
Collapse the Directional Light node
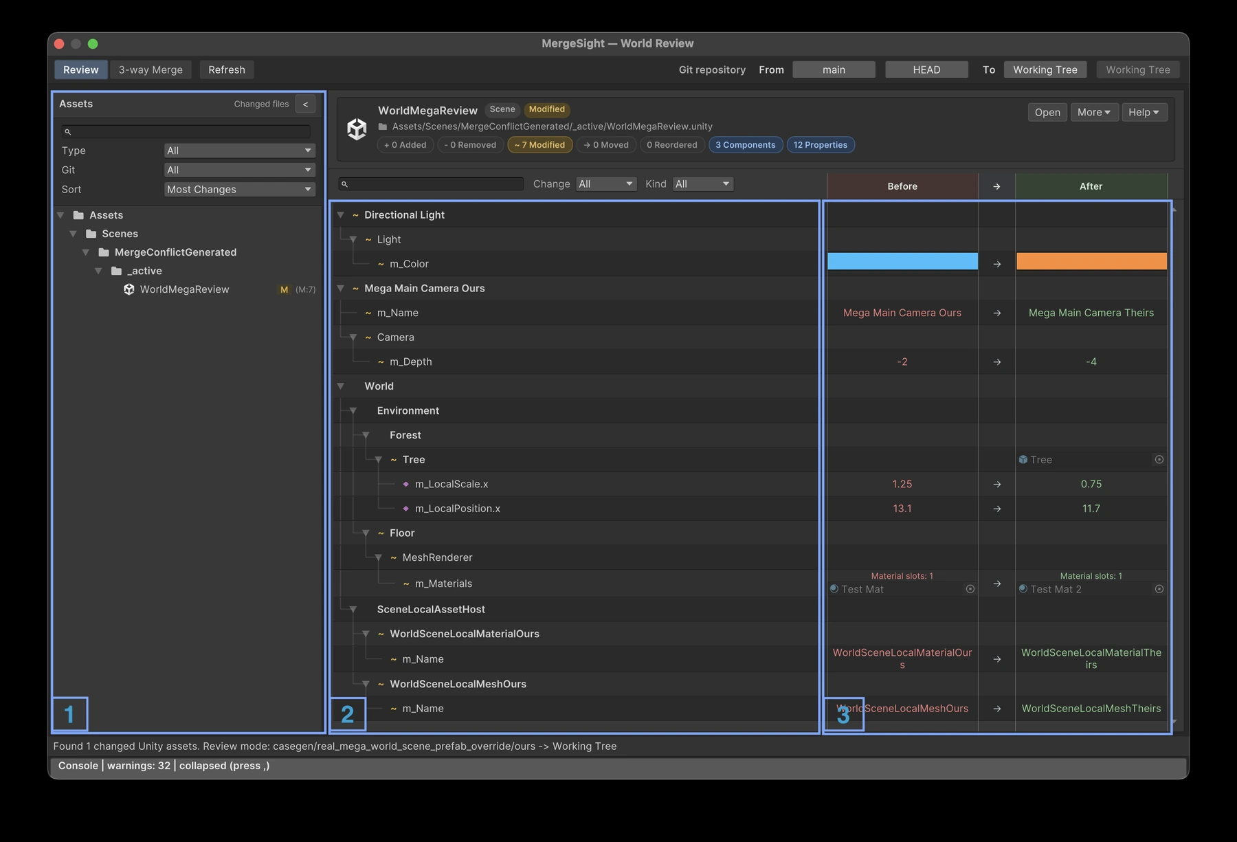coord(340,215)
